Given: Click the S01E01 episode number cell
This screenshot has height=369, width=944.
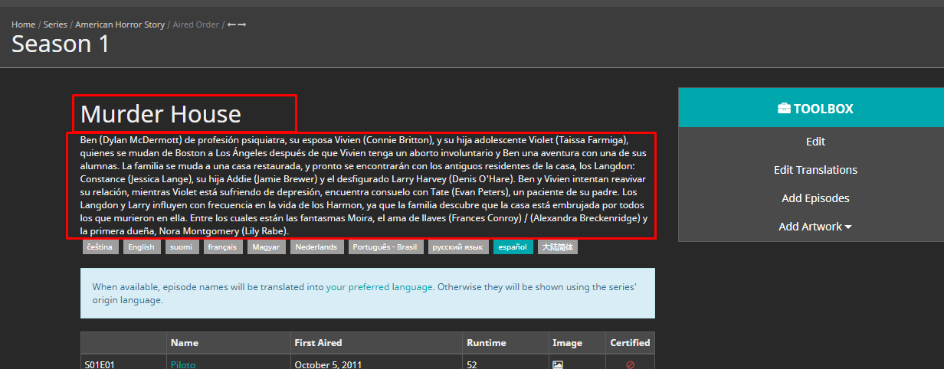Looking at the screenshot, I should [100, 365].
